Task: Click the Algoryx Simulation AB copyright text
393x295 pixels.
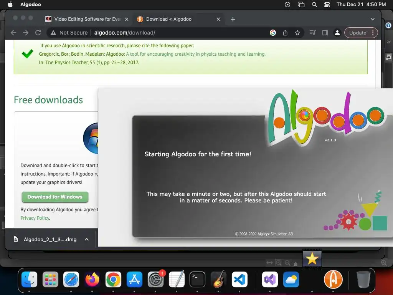Action: point(264,234)
